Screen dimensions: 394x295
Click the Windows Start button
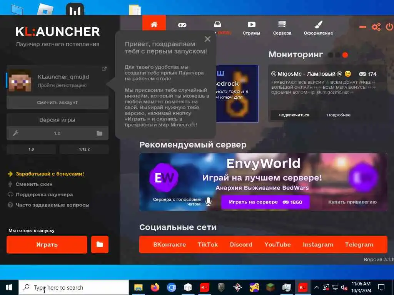(x=9, y=287)
